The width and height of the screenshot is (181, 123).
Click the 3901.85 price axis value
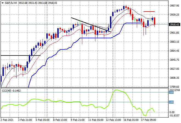pyautogui.click(x=174, y=33)
